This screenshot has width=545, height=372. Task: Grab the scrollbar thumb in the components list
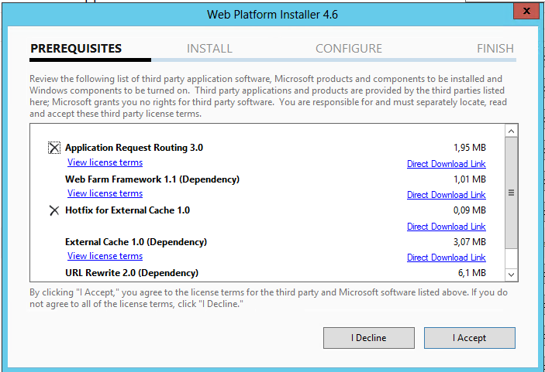(x=511, y=193)
